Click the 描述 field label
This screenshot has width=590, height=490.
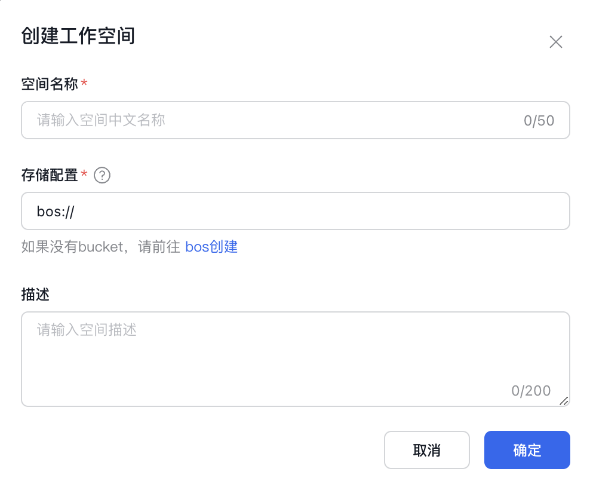(35, 295)
